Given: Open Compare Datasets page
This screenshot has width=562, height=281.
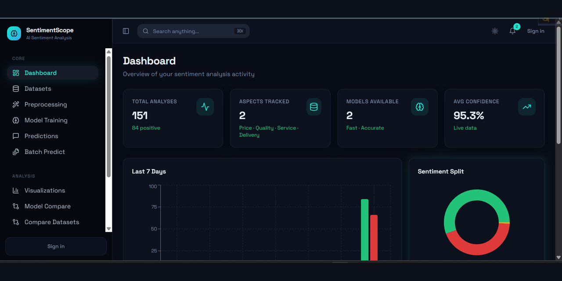Looking at the screenshot, I should [53, 222].
